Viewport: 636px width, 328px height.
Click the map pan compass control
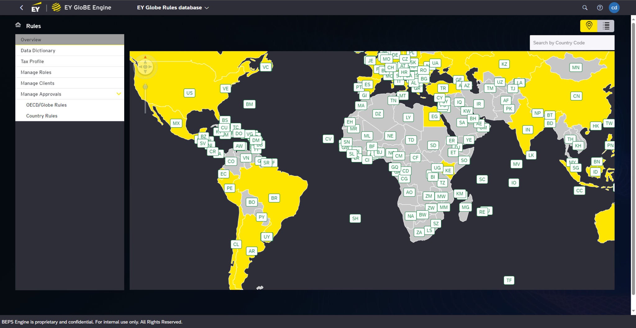145,67
